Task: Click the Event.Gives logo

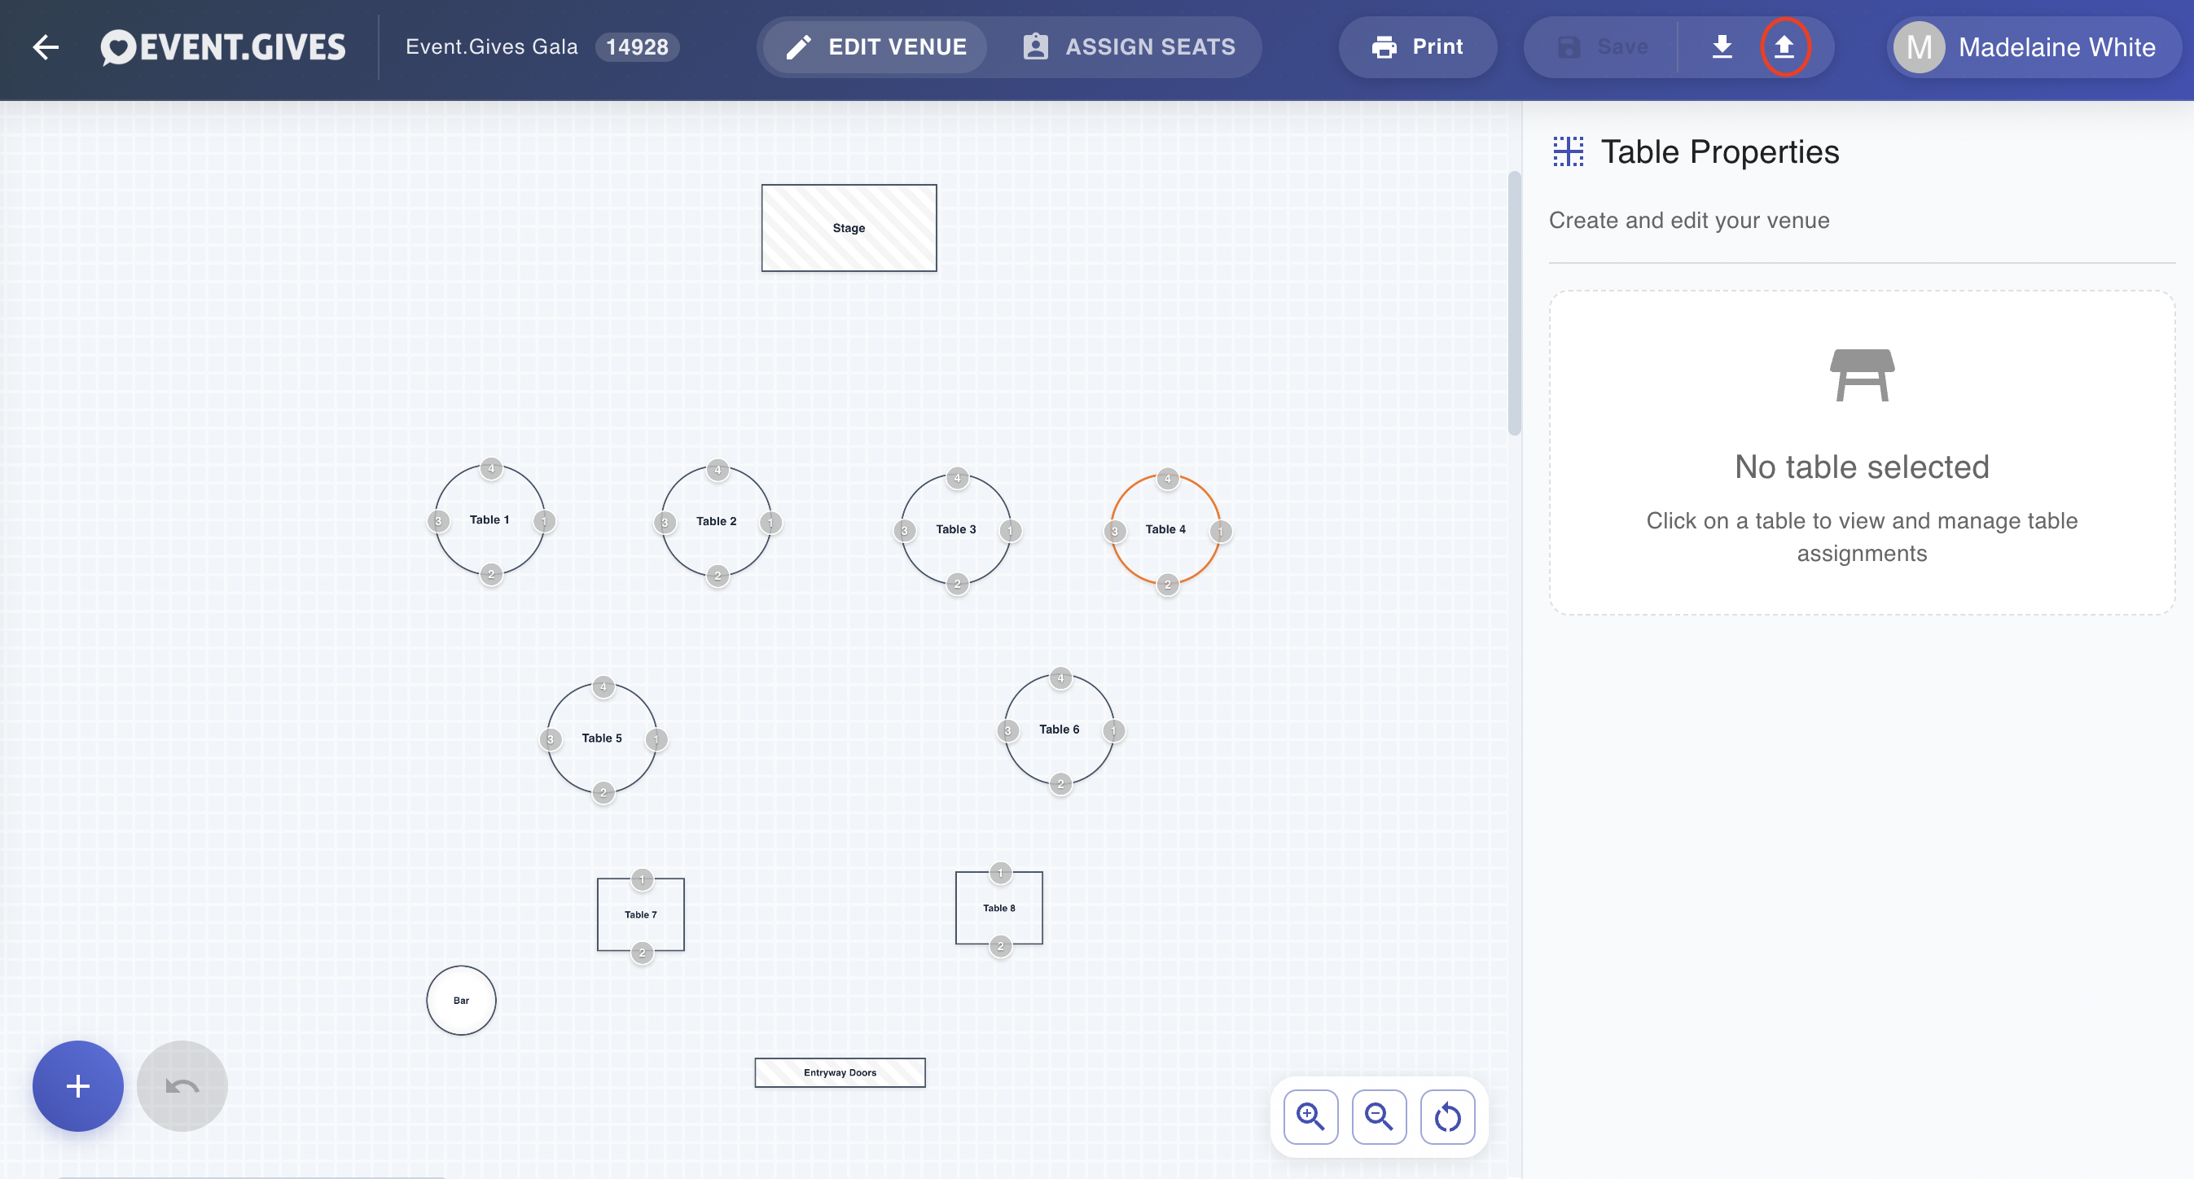Action: (222, 47)
